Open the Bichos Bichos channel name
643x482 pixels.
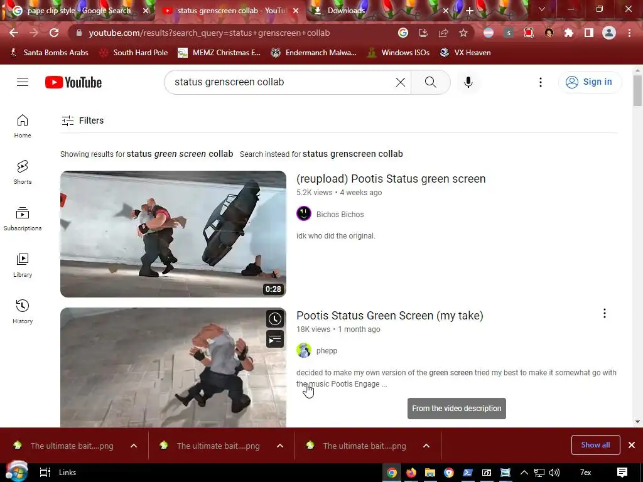(340, 215)
